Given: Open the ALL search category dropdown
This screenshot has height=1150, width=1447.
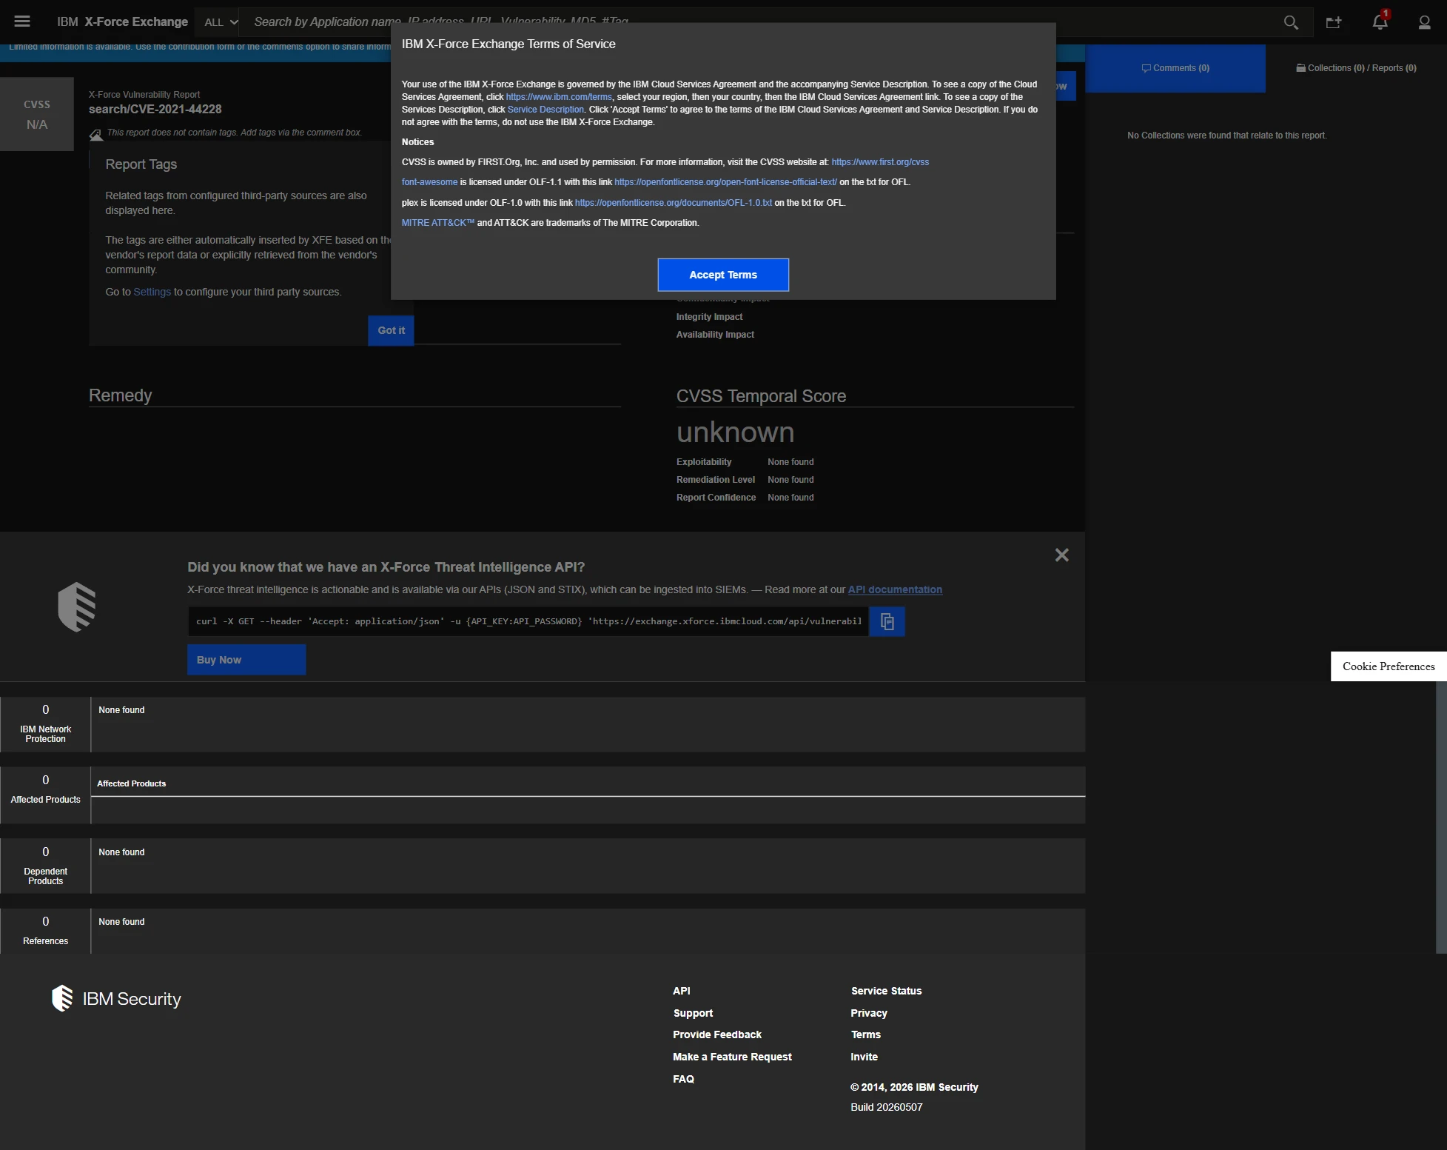Looking at the screenshot, I should (221, 22).
